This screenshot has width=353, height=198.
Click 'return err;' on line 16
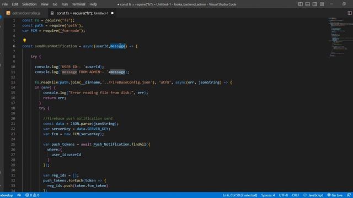[55, 98]
